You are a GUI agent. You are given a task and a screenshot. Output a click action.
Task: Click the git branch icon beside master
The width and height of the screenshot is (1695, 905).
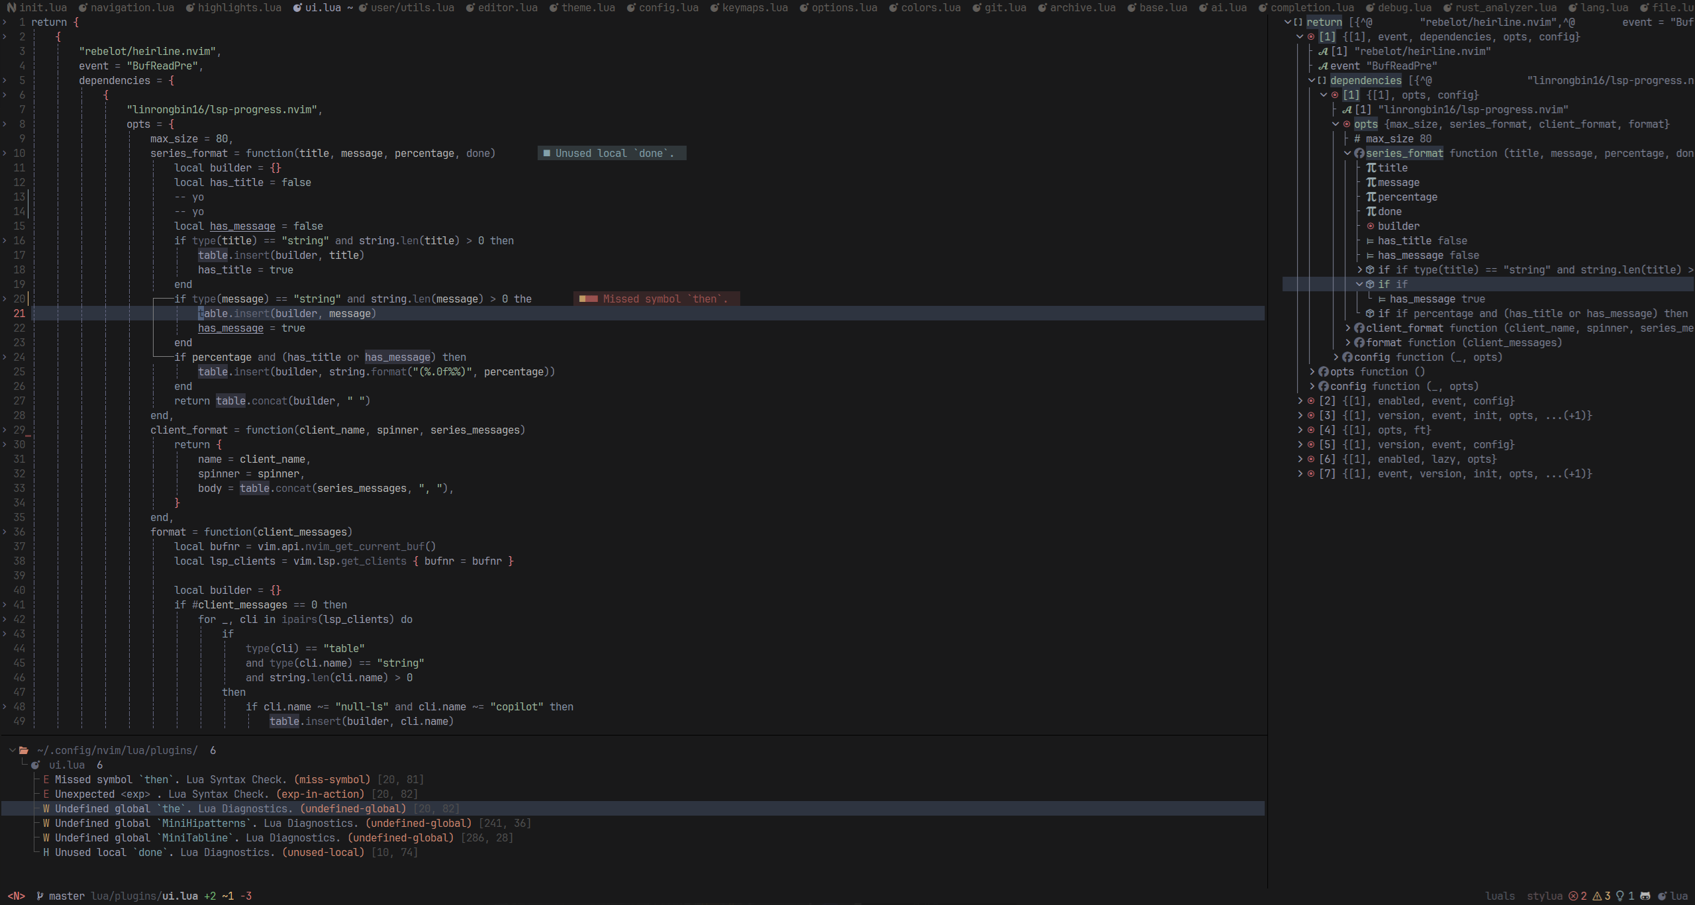click(40, 896)
